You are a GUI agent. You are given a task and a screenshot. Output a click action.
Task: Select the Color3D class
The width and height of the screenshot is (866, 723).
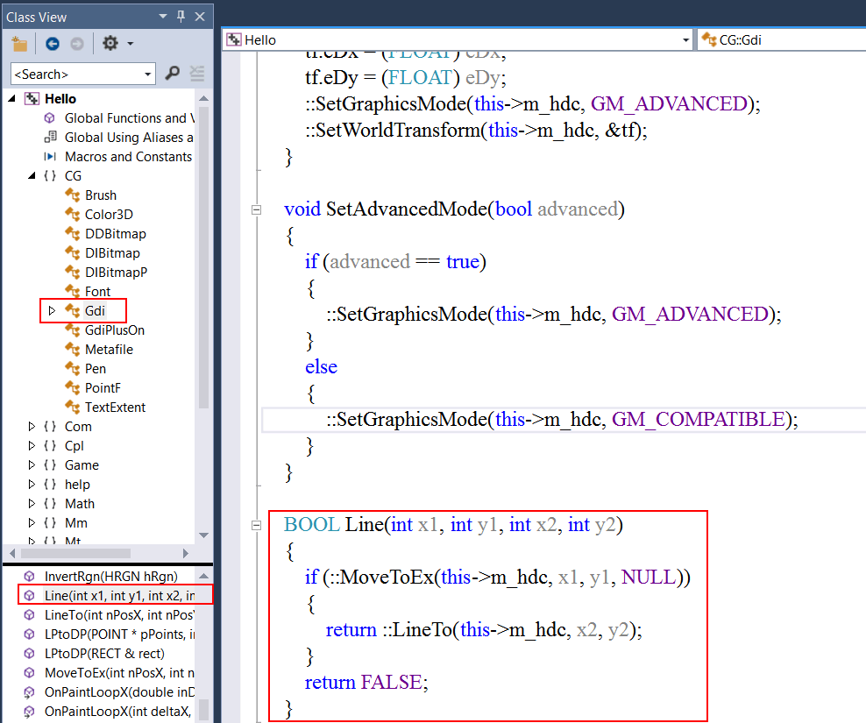tap(109, 215)
